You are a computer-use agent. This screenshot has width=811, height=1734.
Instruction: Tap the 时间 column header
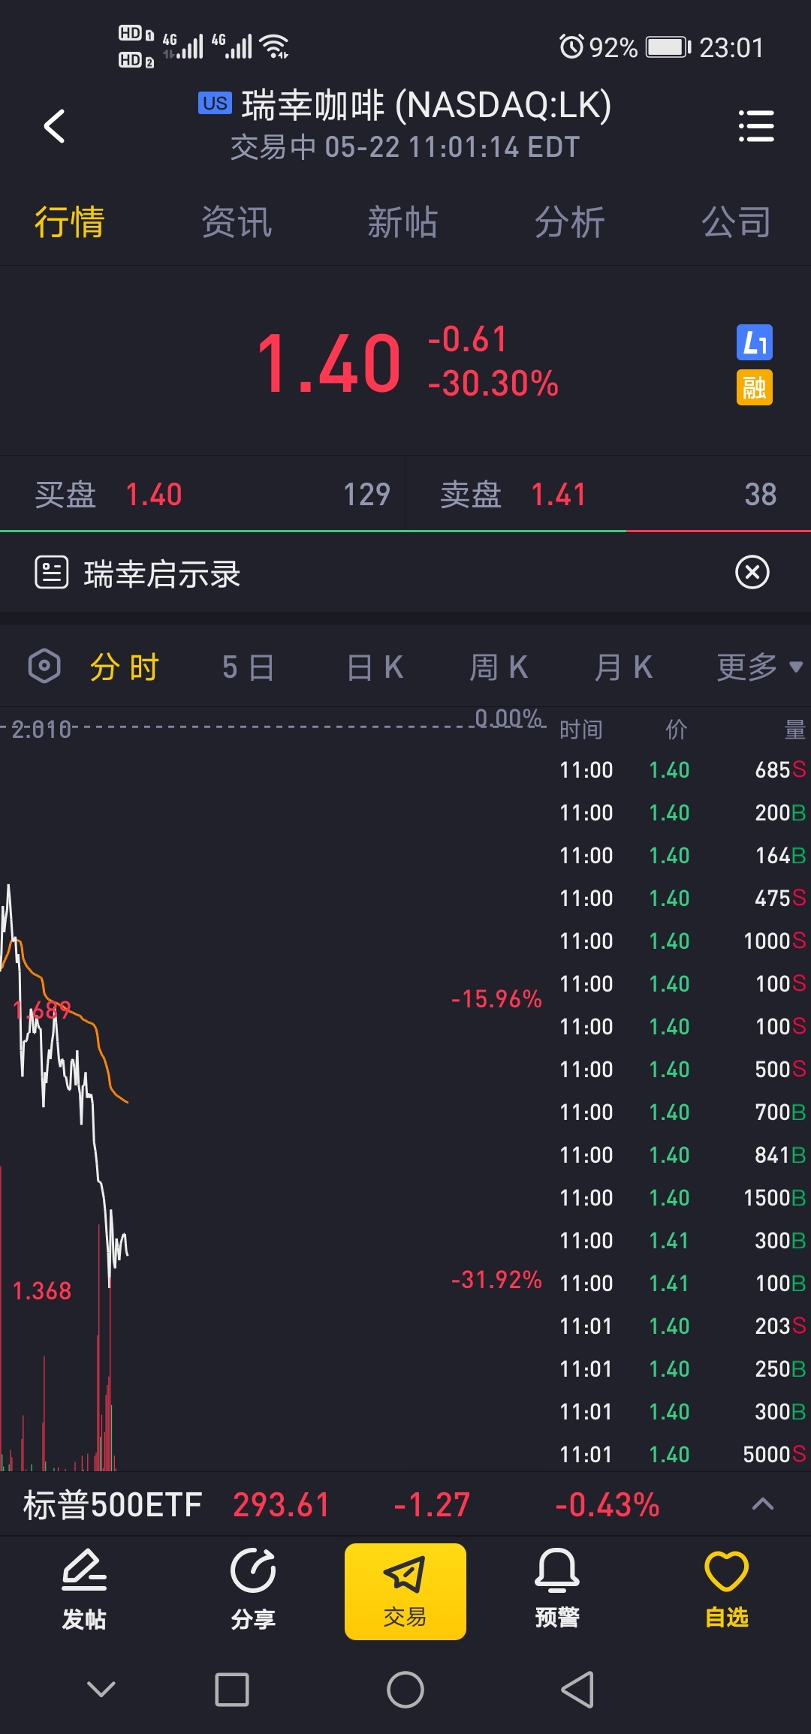[x=580, y=729]
